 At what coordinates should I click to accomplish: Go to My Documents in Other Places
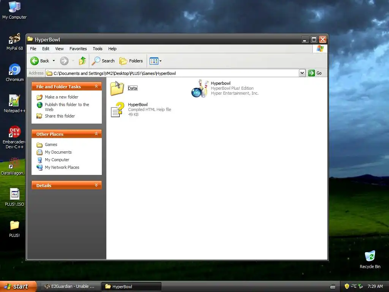point(58,152)
